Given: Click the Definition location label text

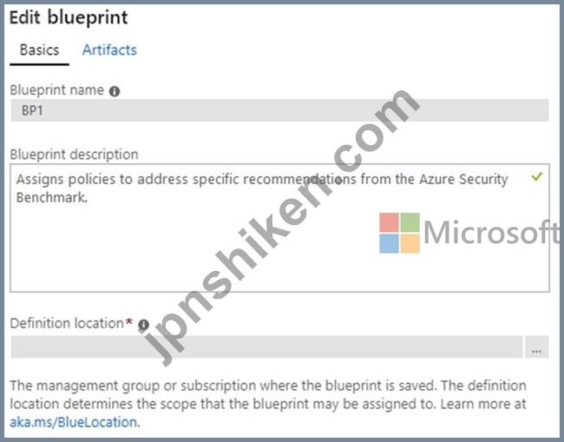Looking at the screenshot, I should pyautogui.click(x=67, y=323).
